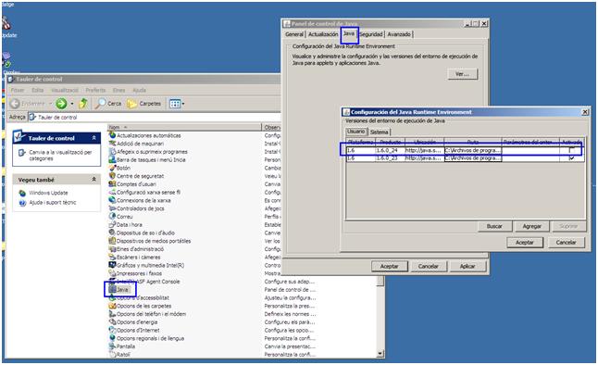Enable the 1.6.0_24 Activado checkbox
The image size is (598, 365).
coord(571,150)
